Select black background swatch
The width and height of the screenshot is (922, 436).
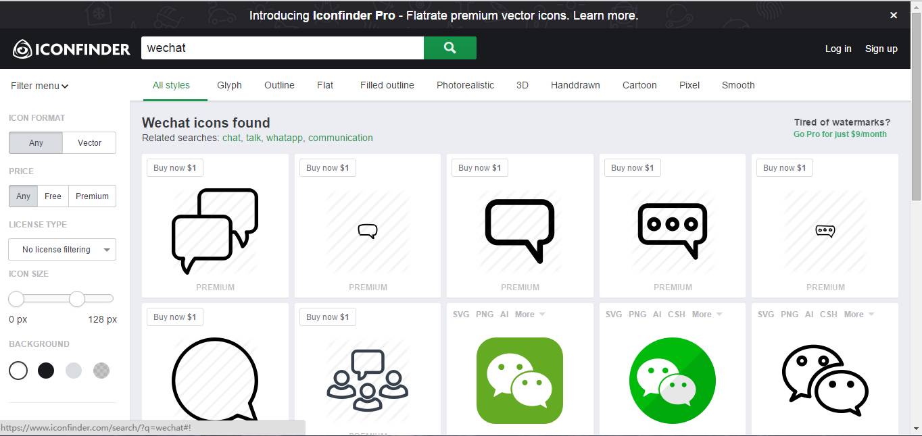coord(46,371)
